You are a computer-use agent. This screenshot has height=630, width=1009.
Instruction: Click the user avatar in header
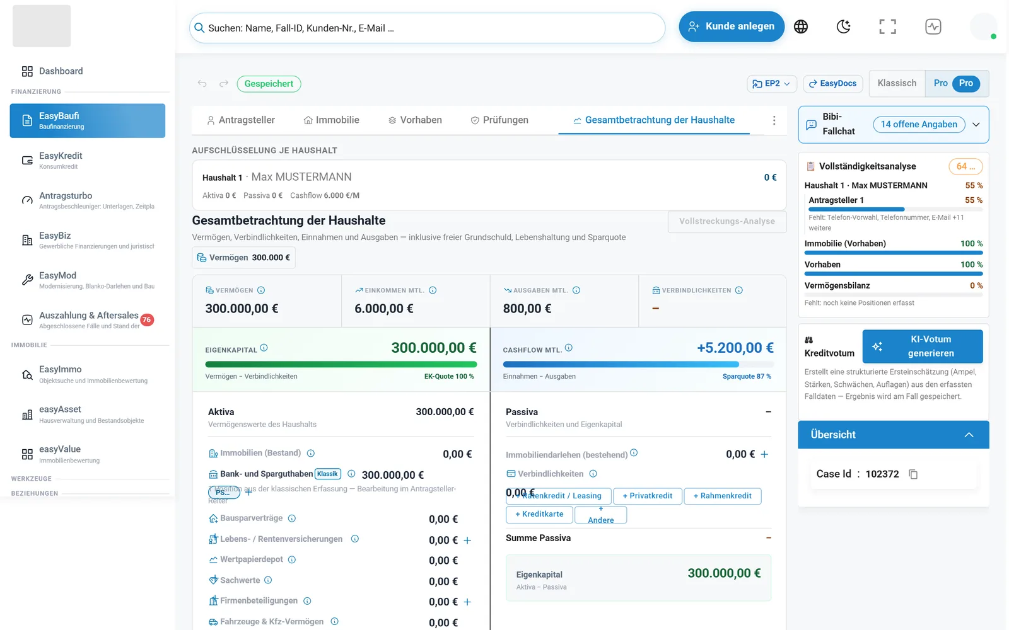(x=984, y=26)
